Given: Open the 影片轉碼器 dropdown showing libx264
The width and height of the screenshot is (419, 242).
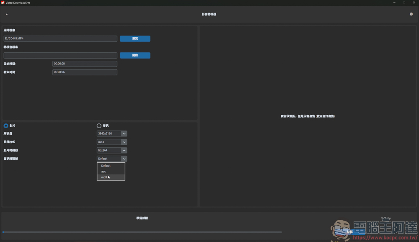Looking at the screenshot, I should click(112, 150).
